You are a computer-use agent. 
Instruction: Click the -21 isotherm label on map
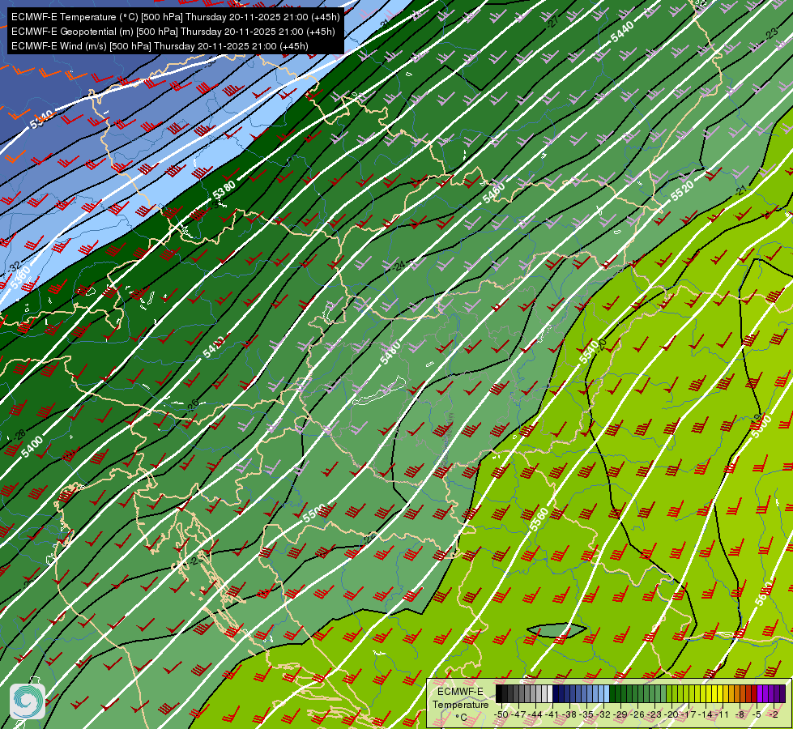pyautogui.click(x=741, y=190)
